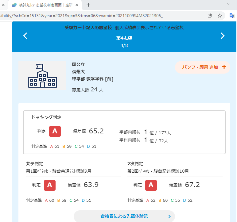Click the address bar URL
This screenshot has width=237, height=222.
tap(81, 16)
